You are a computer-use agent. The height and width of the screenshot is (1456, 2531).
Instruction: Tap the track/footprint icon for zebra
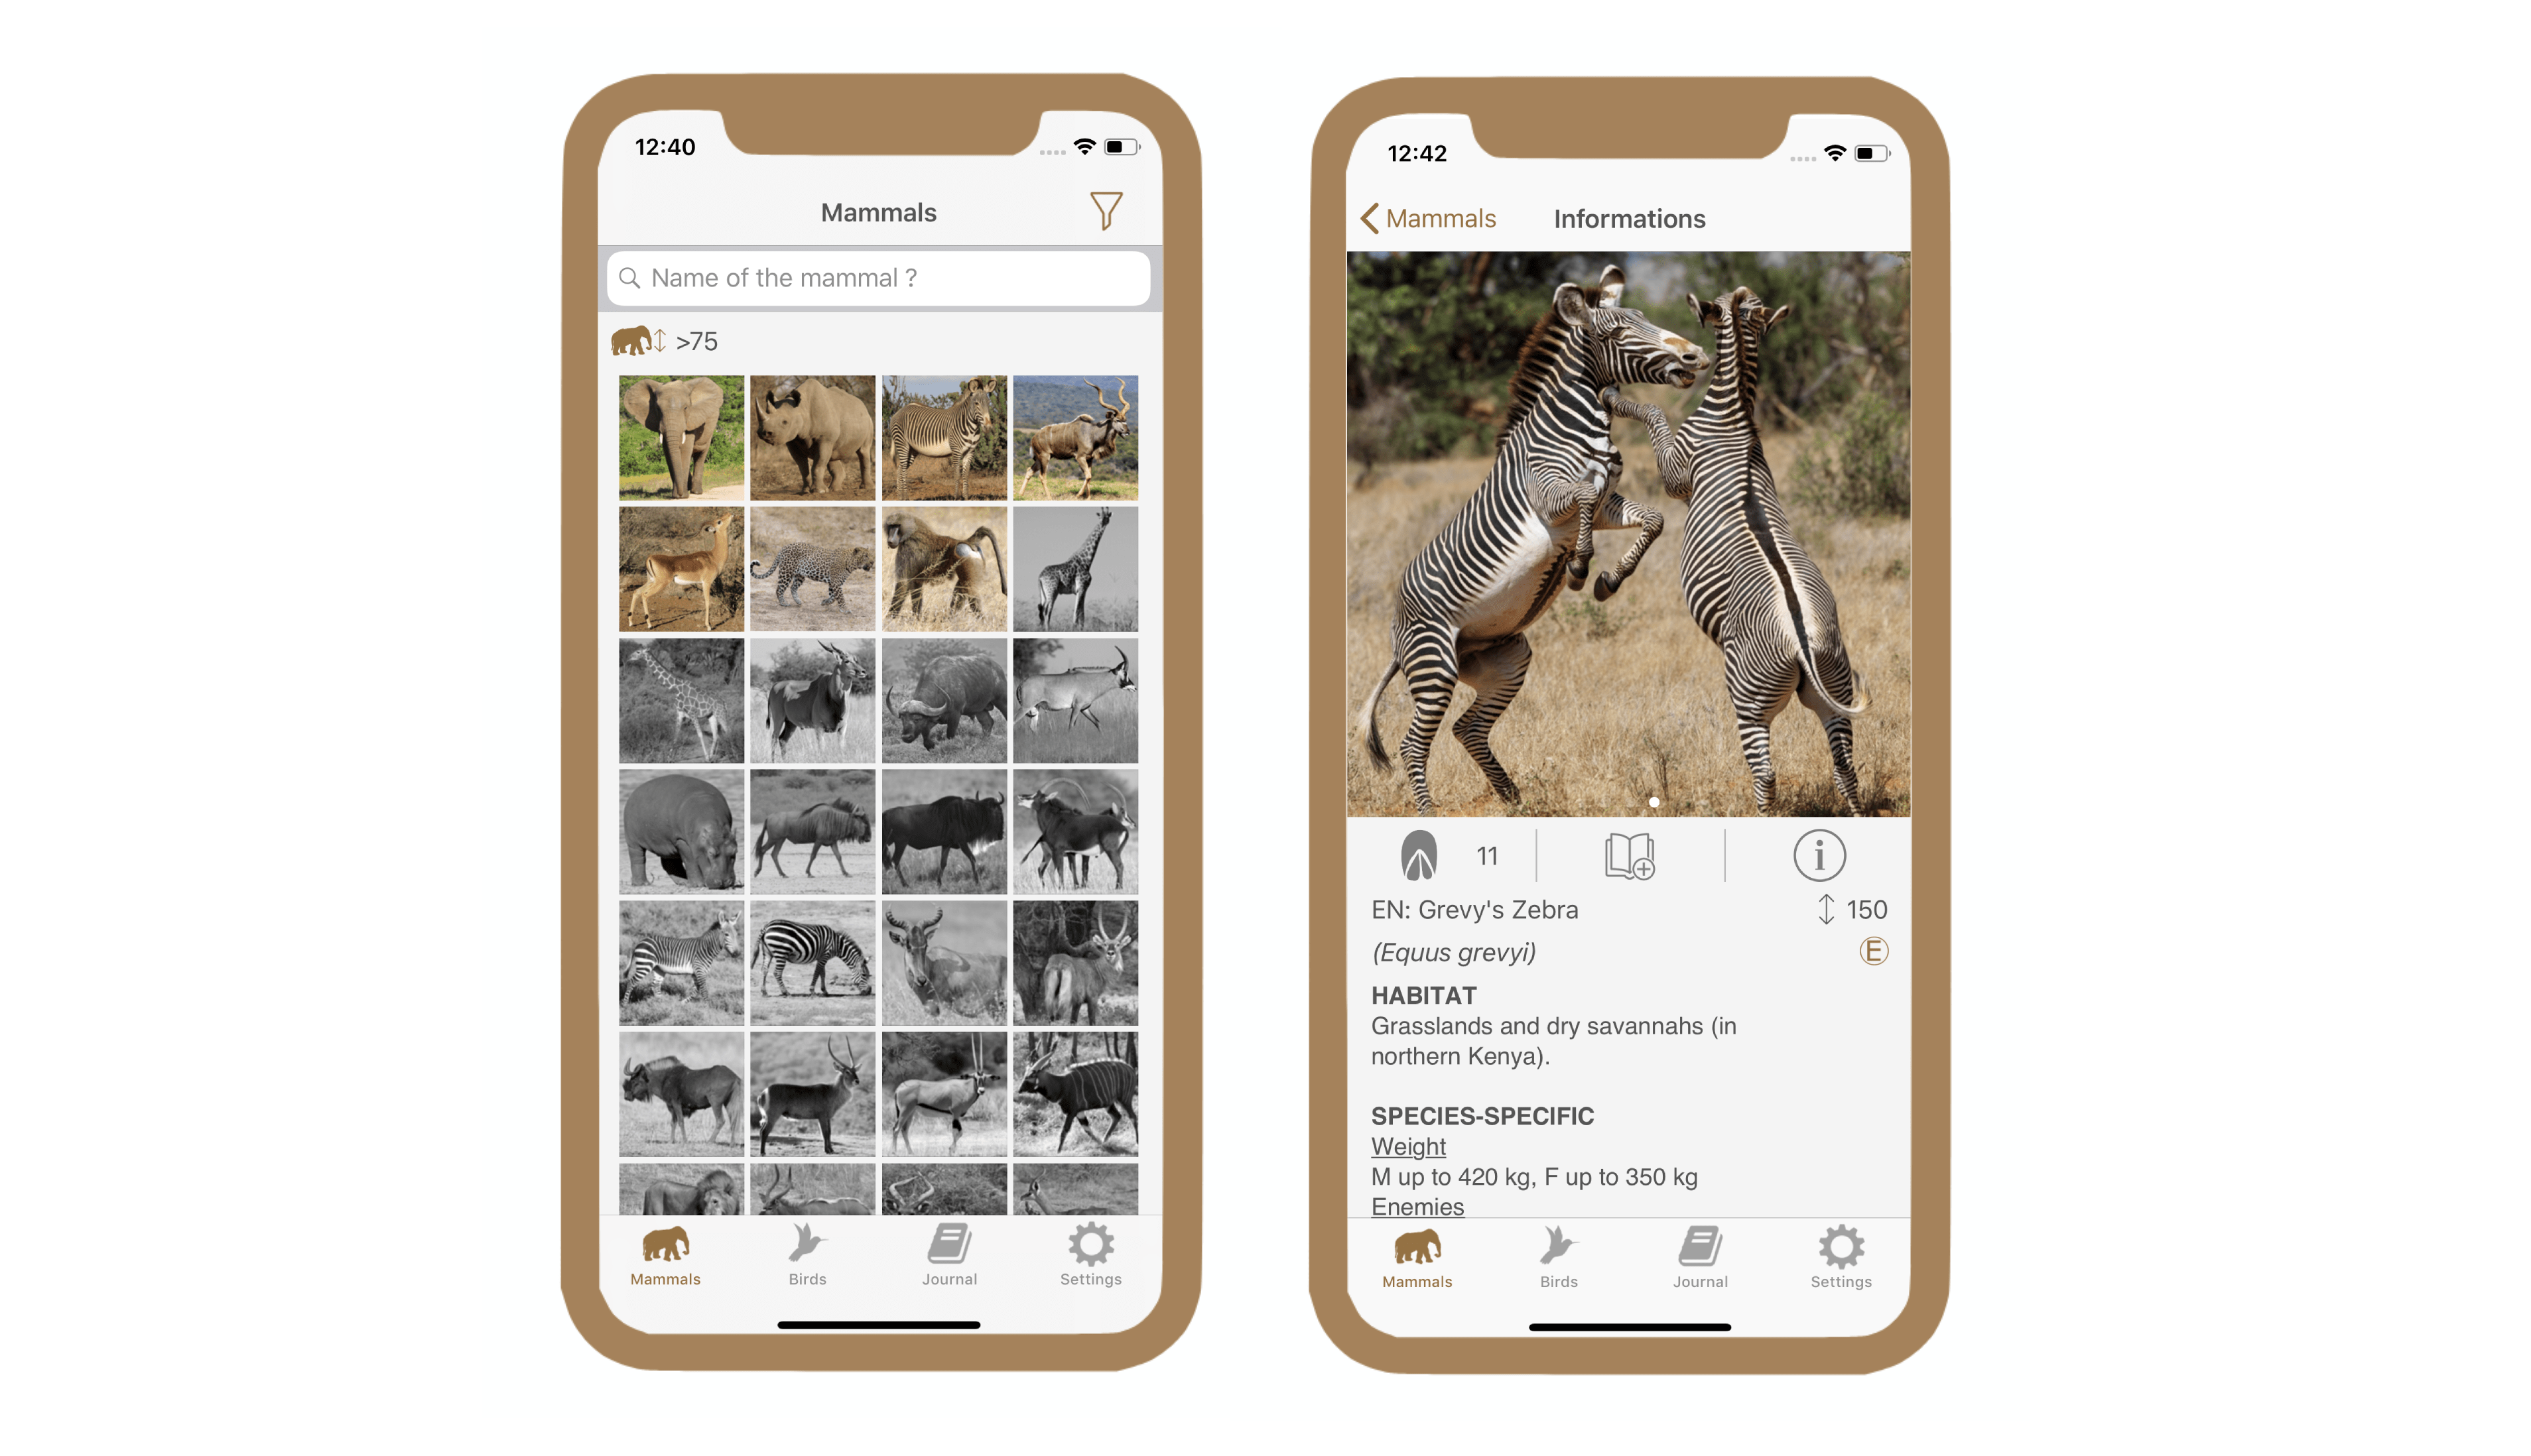1419,855
